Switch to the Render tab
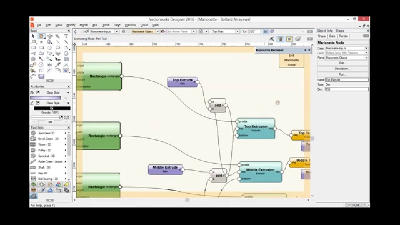Screen dimensions: 400x225 point(343,36)
